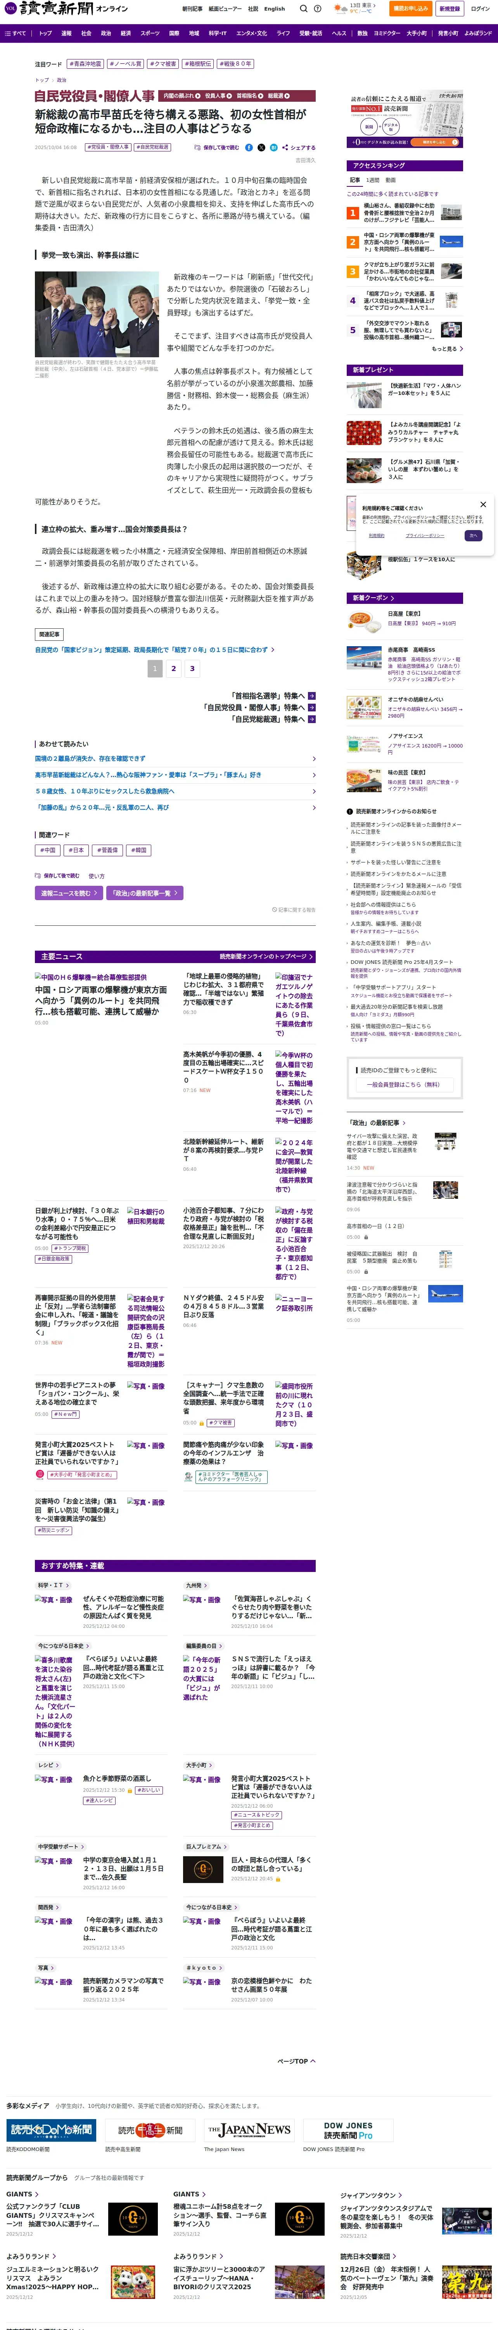Open 科学・IT in navigation bar
Viewport: 498px width, 2330px height.
coord(218,33)
